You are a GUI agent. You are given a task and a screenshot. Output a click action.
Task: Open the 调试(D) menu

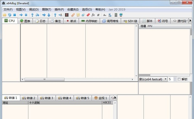tap(34, 9)
